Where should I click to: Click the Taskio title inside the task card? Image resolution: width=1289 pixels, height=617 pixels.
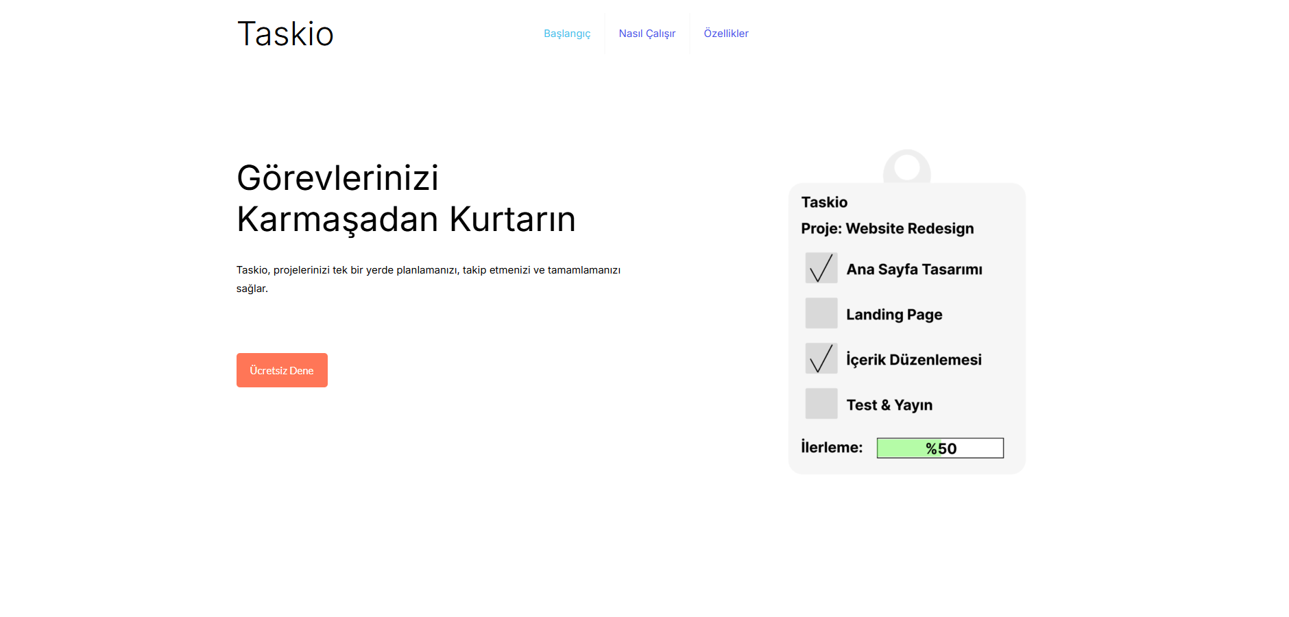[824, 202]
